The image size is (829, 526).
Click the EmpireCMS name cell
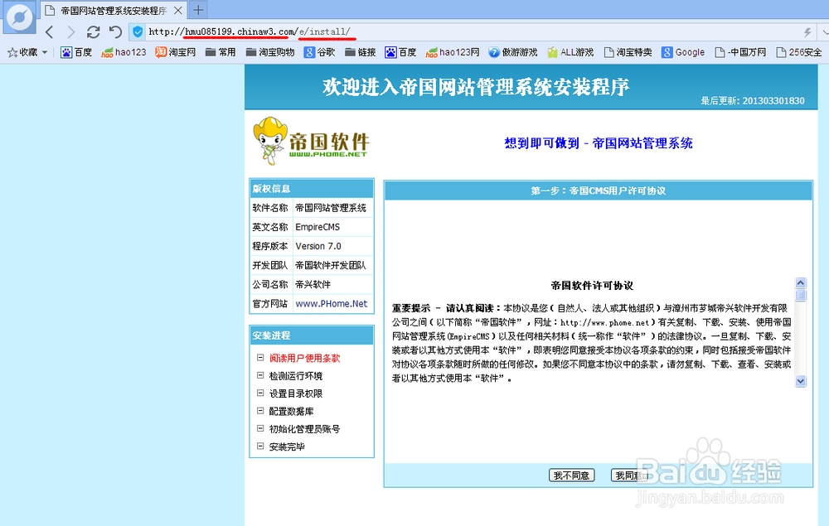[x=332, y=227]
